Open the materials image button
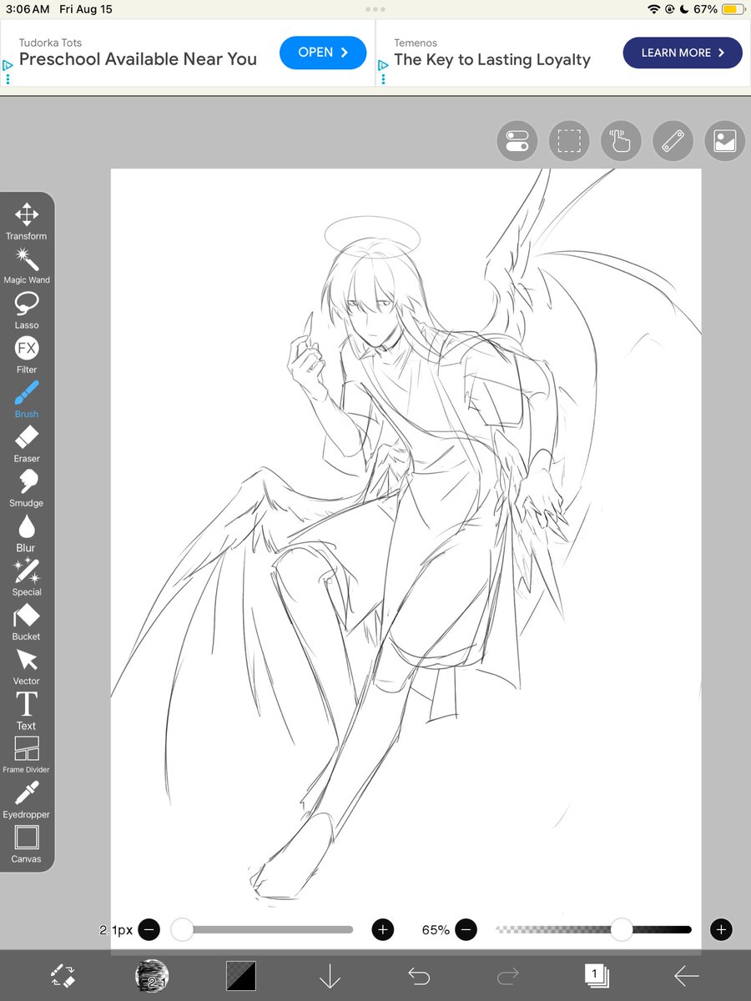 point(725,141)
